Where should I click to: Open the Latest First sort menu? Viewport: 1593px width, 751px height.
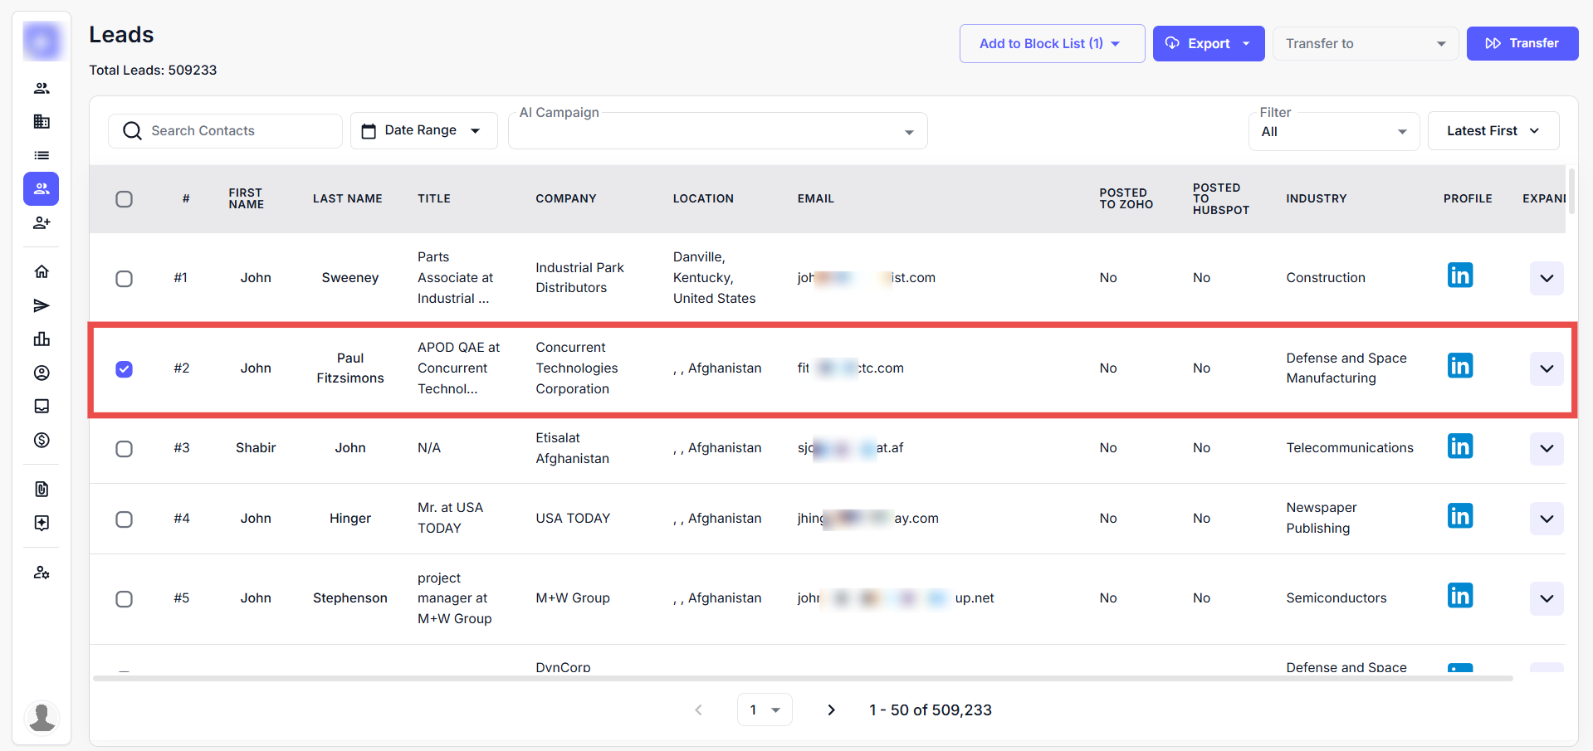(1493, 131)
